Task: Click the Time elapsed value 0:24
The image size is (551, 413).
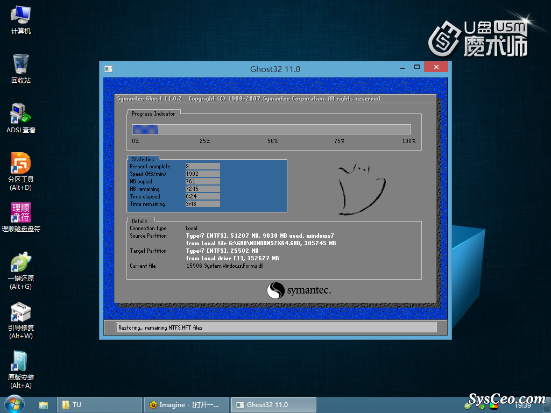Action: [x=202, y=196]
